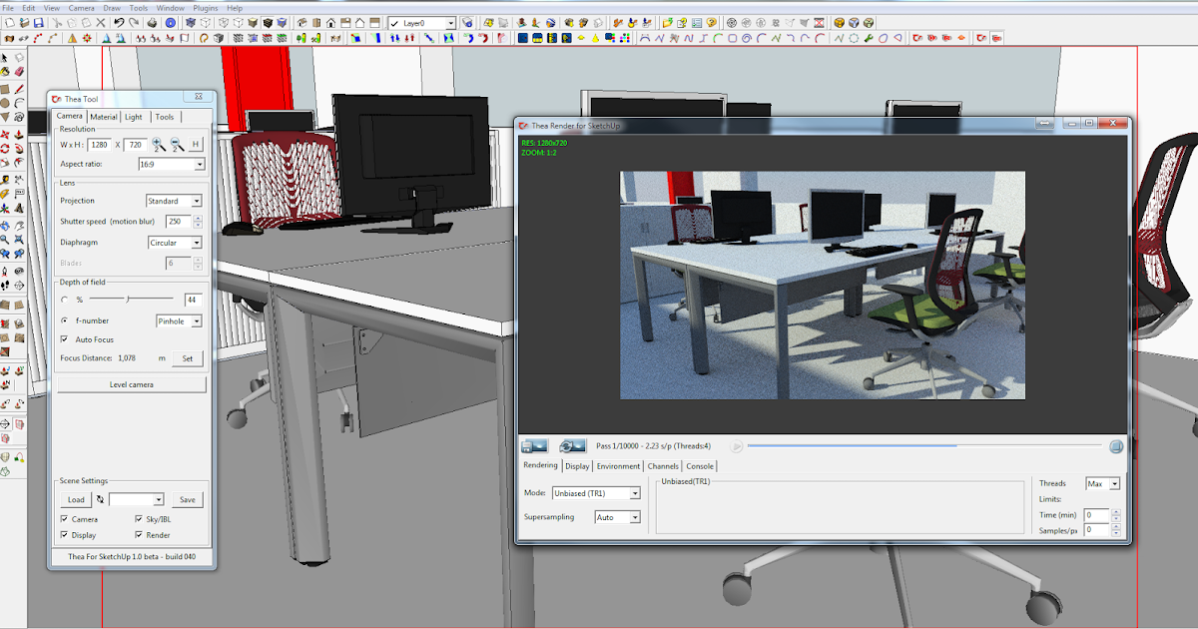
Task: Open the Environment tab in Thea Render
Action: (618, 466)
